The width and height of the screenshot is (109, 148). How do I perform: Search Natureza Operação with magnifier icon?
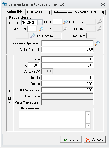(97, 43)
